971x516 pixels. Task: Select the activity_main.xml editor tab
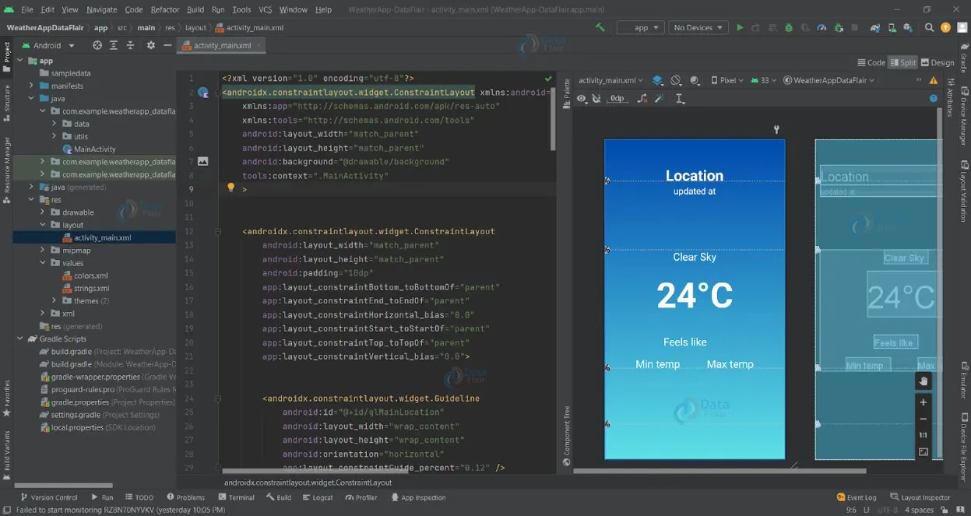(220, 45)
